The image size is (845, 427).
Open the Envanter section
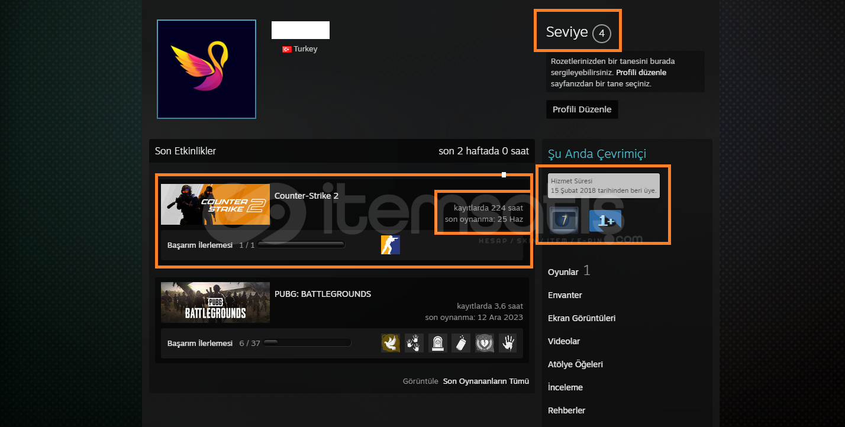tap(565, 295)
